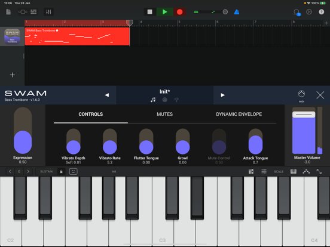Image resolution: width=330 pixels, height=247 pixels.
Task: Start recording with the red record button
Action: point(179,12)
